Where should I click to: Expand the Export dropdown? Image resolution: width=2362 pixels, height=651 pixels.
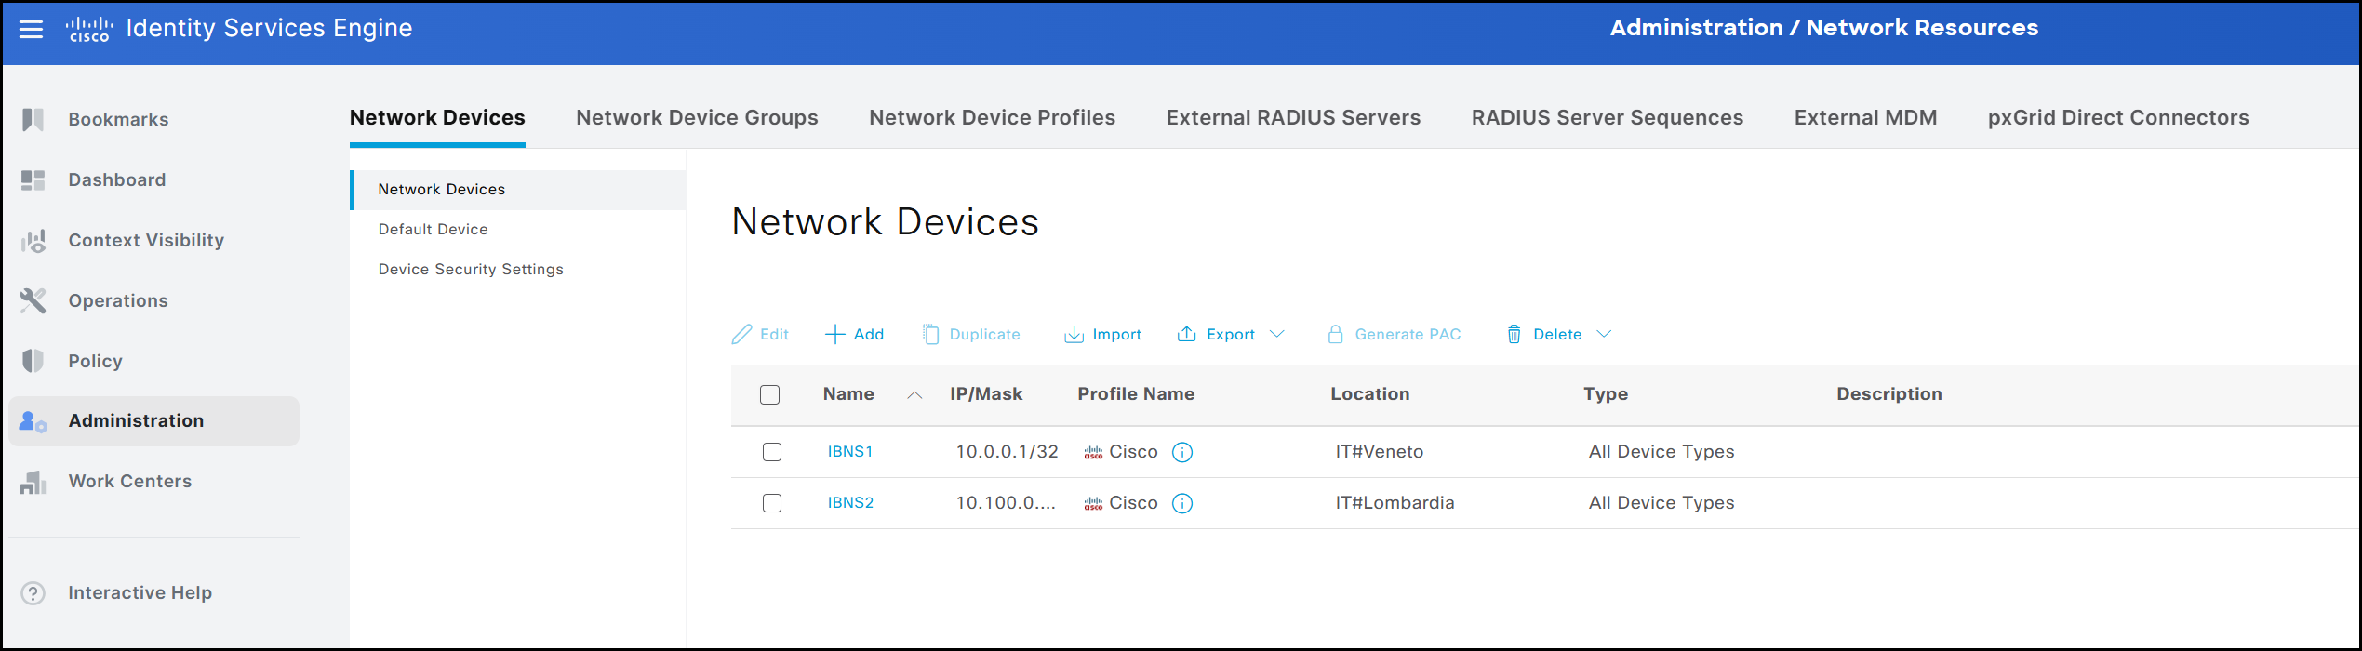click(x=1277, y=334)
